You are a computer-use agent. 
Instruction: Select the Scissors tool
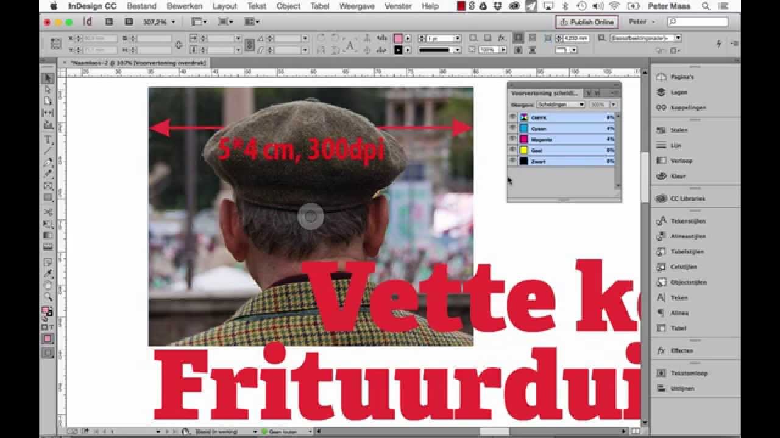click(48, 212)
